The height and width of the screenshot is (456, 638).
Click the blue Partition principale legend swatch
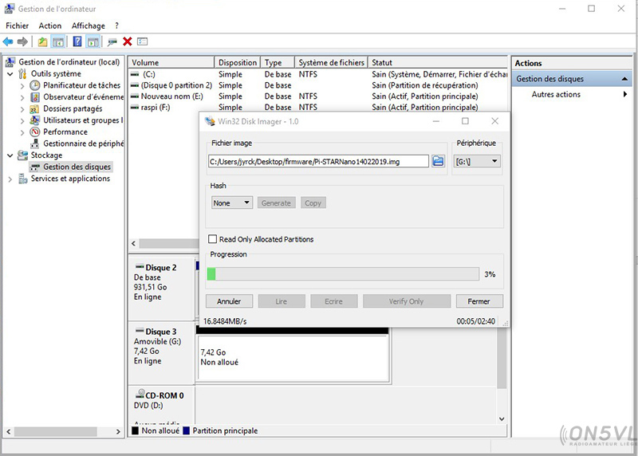(187, 430)
